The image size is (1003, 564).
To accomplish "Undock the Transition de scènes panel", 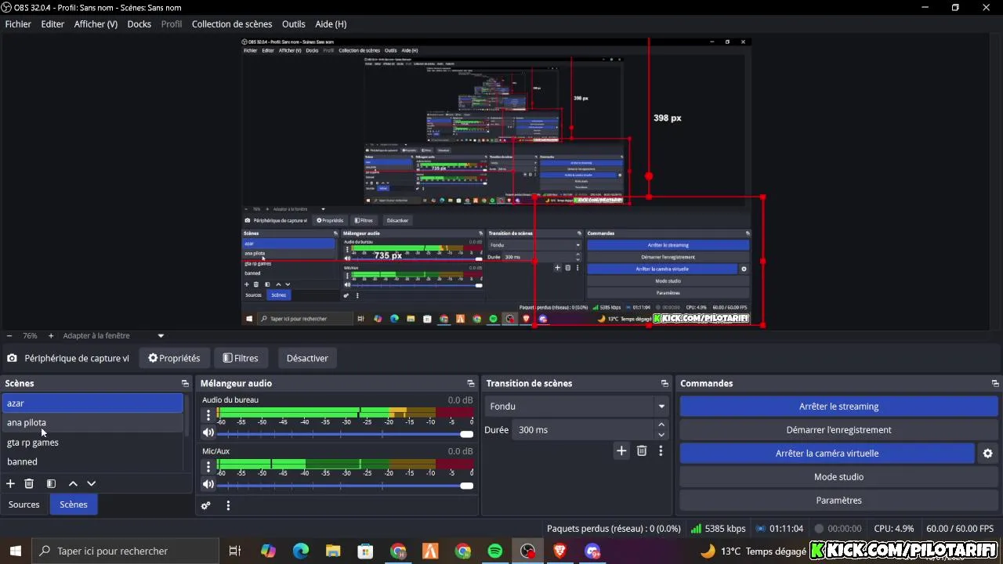I will click(x=664, y=384).
